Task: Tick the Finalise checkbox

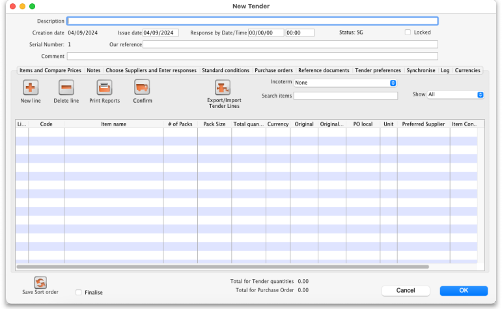Action: (x=79, y=293)
